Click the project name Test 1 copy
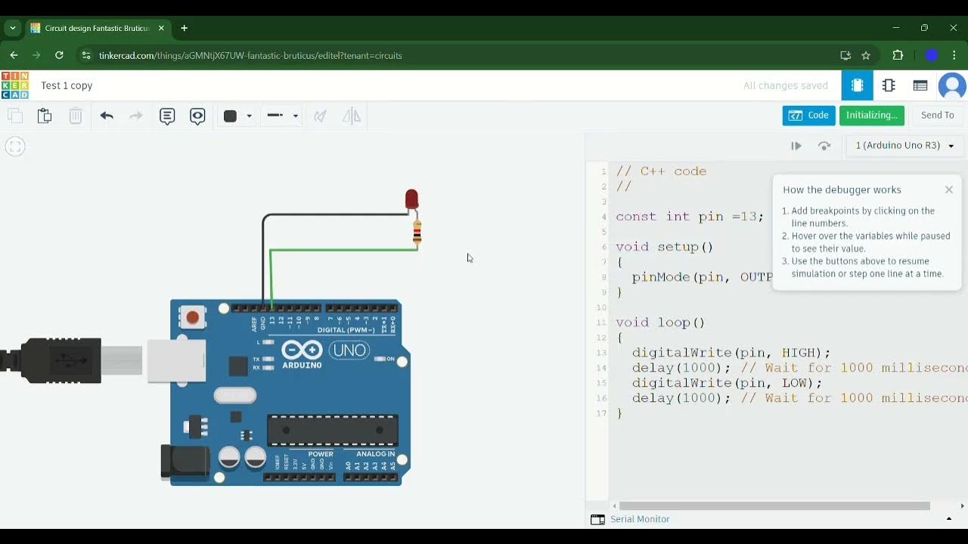Image resolution: width=968 pixels, height=544 pixels. point(67,85)
